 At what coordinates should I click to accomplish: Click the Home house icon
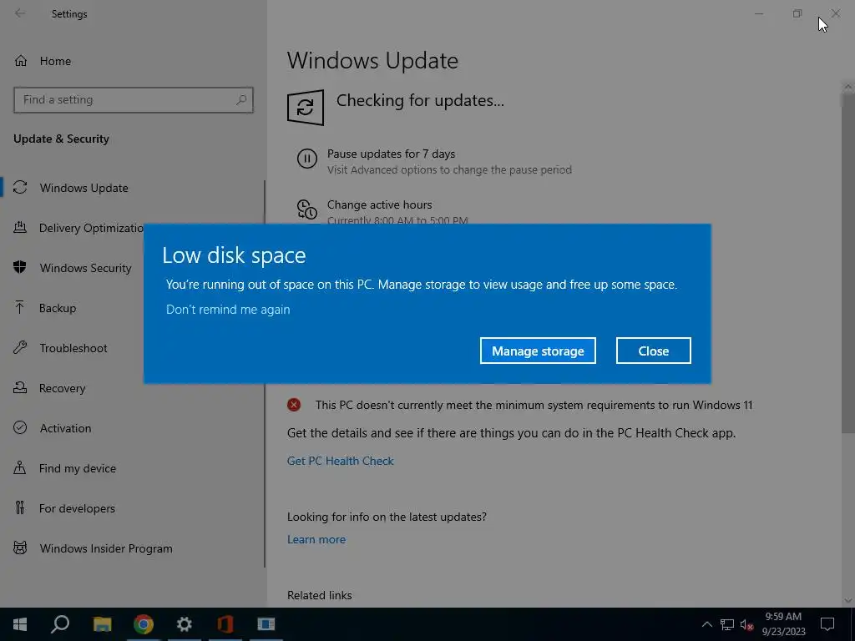coord(21,60)
